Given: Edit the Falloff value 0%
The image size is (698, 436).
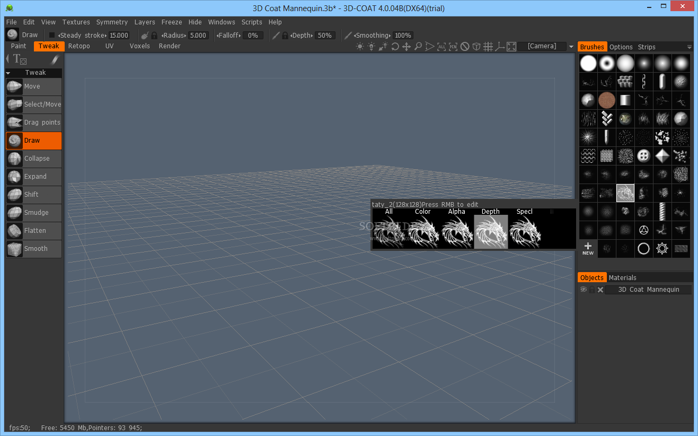Looking at the screenshot, I should (x=253, y=36).
